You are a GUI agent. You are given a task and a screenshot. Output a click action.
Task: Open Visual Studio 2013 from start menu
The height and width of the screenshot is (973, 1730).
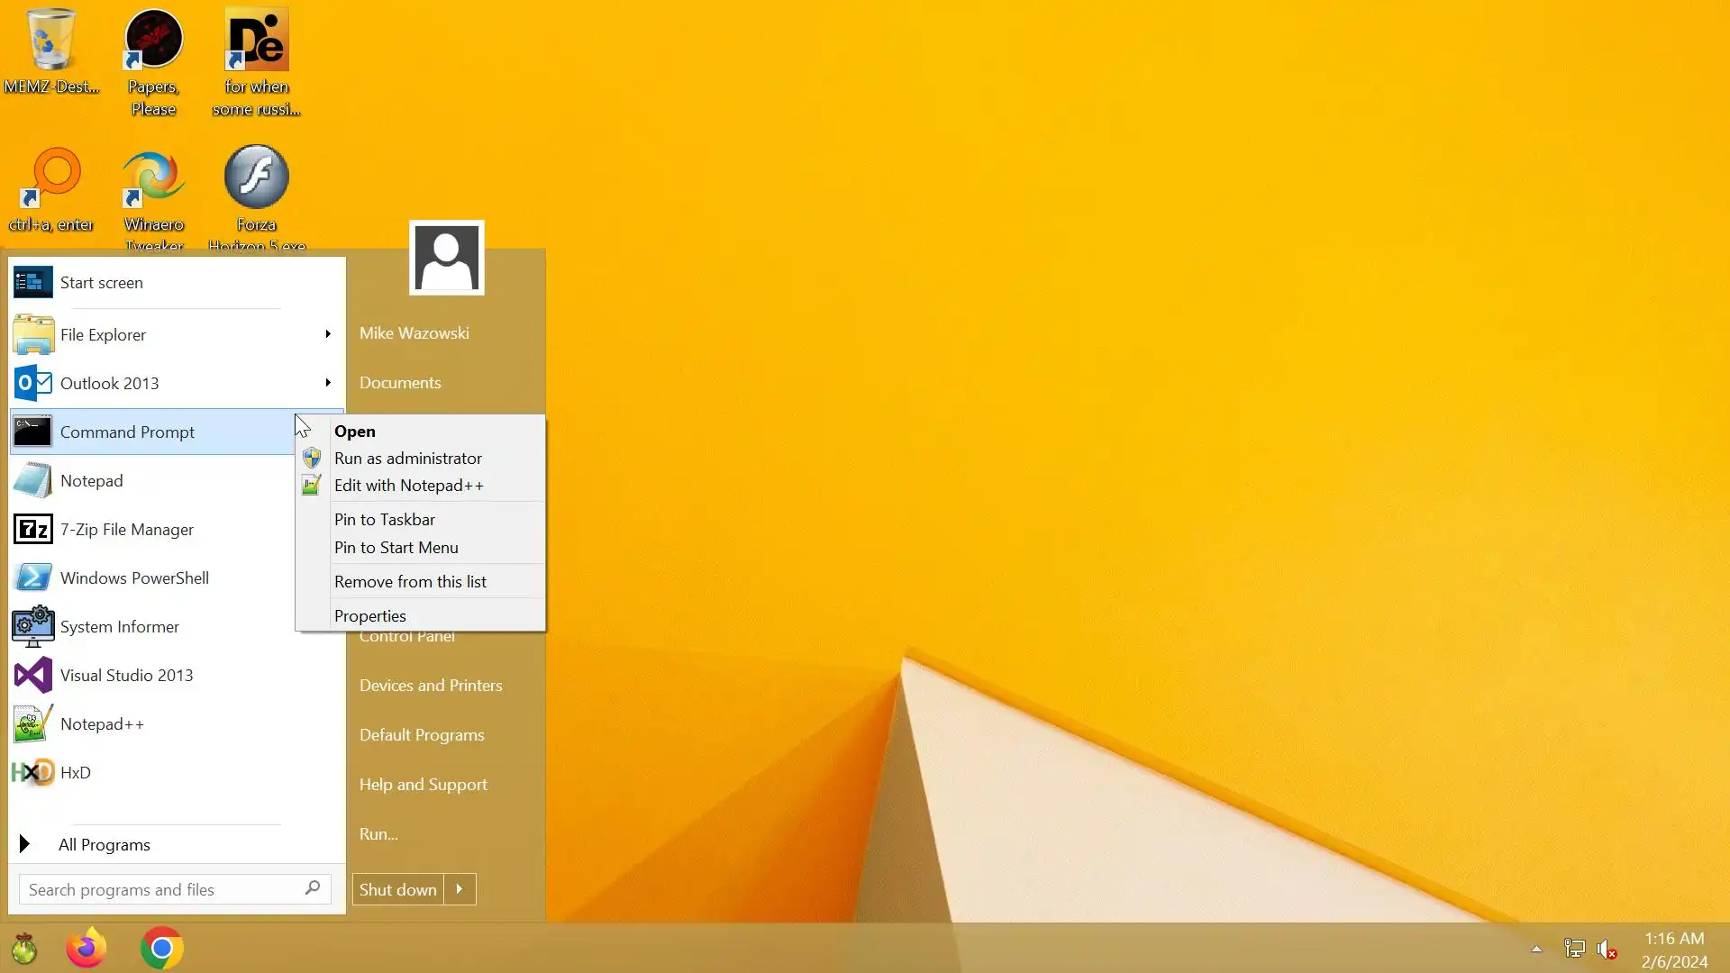(x=126, y=676)
